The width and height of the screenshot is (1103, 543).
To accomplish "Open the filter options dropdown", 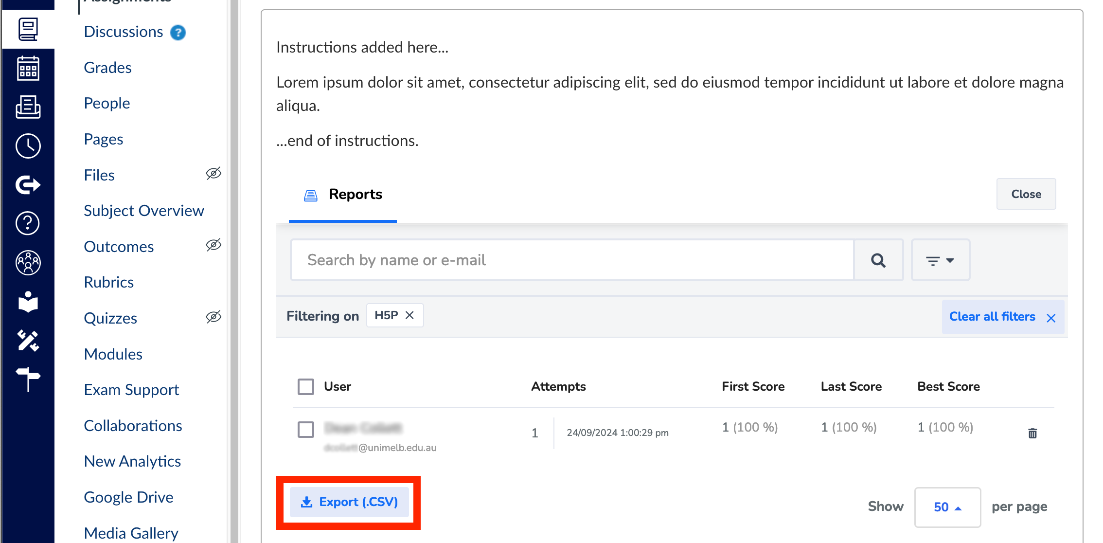I will [941, 260].
